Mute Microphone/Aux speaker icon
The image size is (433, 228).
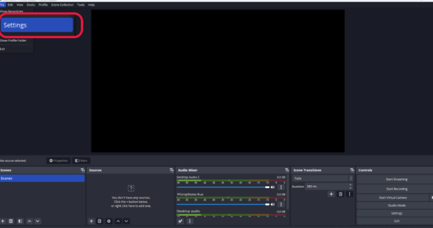pyautogui.click(x=273, y=204)
